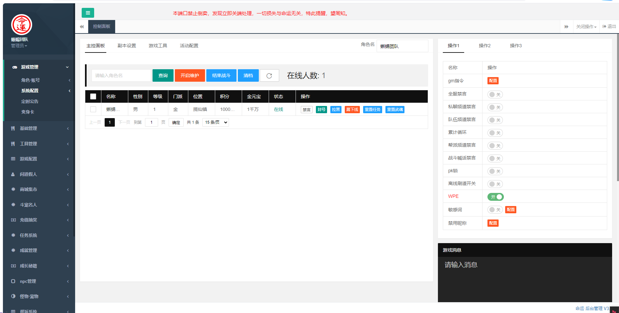This screenshot has width=619, height=313.
Task: Switch to the 副本设置 tab
Action: pos(127,46)
